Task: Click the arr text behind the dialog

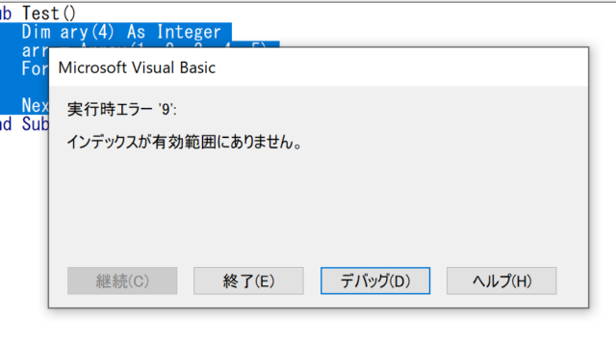Action: 35,51
